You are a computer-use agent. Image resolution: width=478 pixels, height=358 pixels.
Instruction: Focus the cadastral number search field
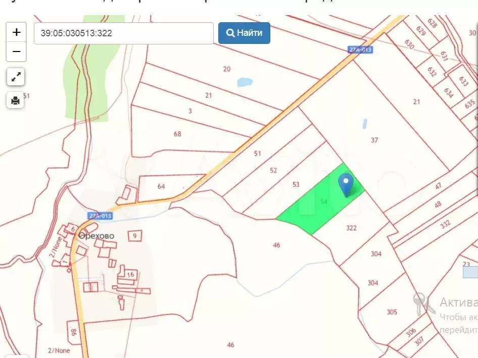(124, 33)
